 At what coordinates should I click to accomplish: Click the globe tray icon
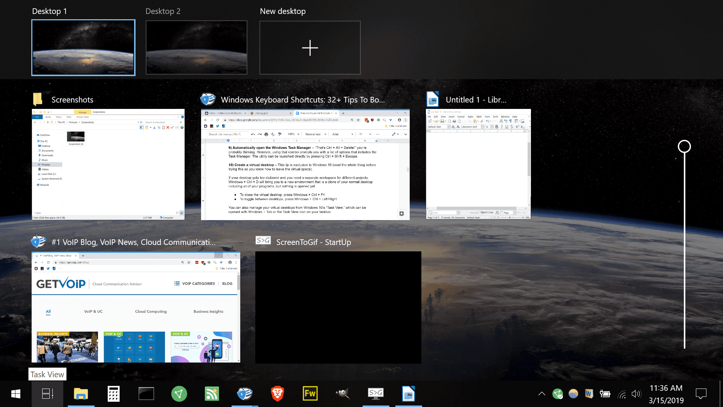(573, 394)
